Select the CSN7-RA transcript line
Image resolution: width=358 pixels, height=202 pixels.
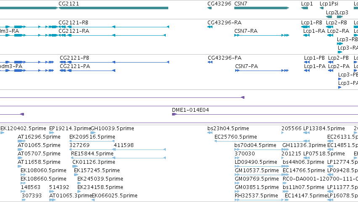tap(262, 35)
